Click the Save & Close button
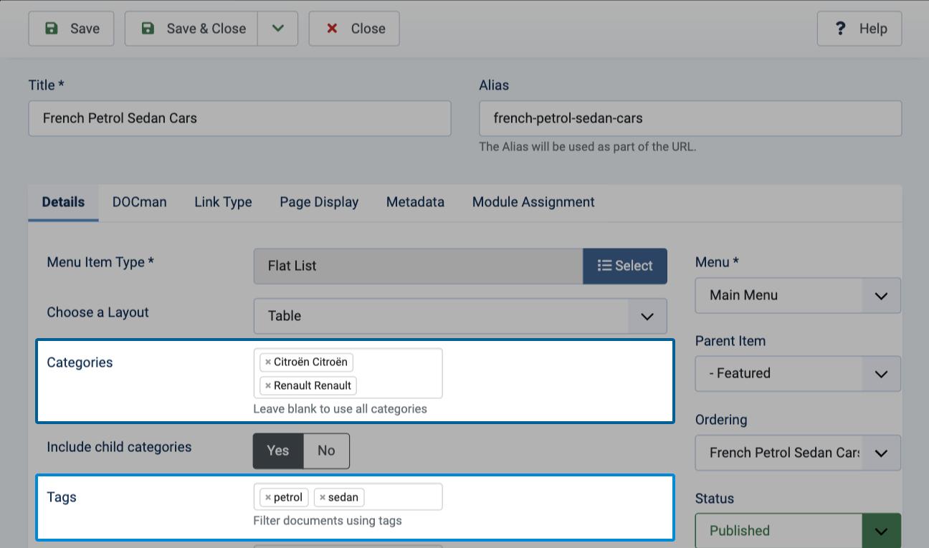The width and height of the screenshot is (929, 548). click(191, 29)
